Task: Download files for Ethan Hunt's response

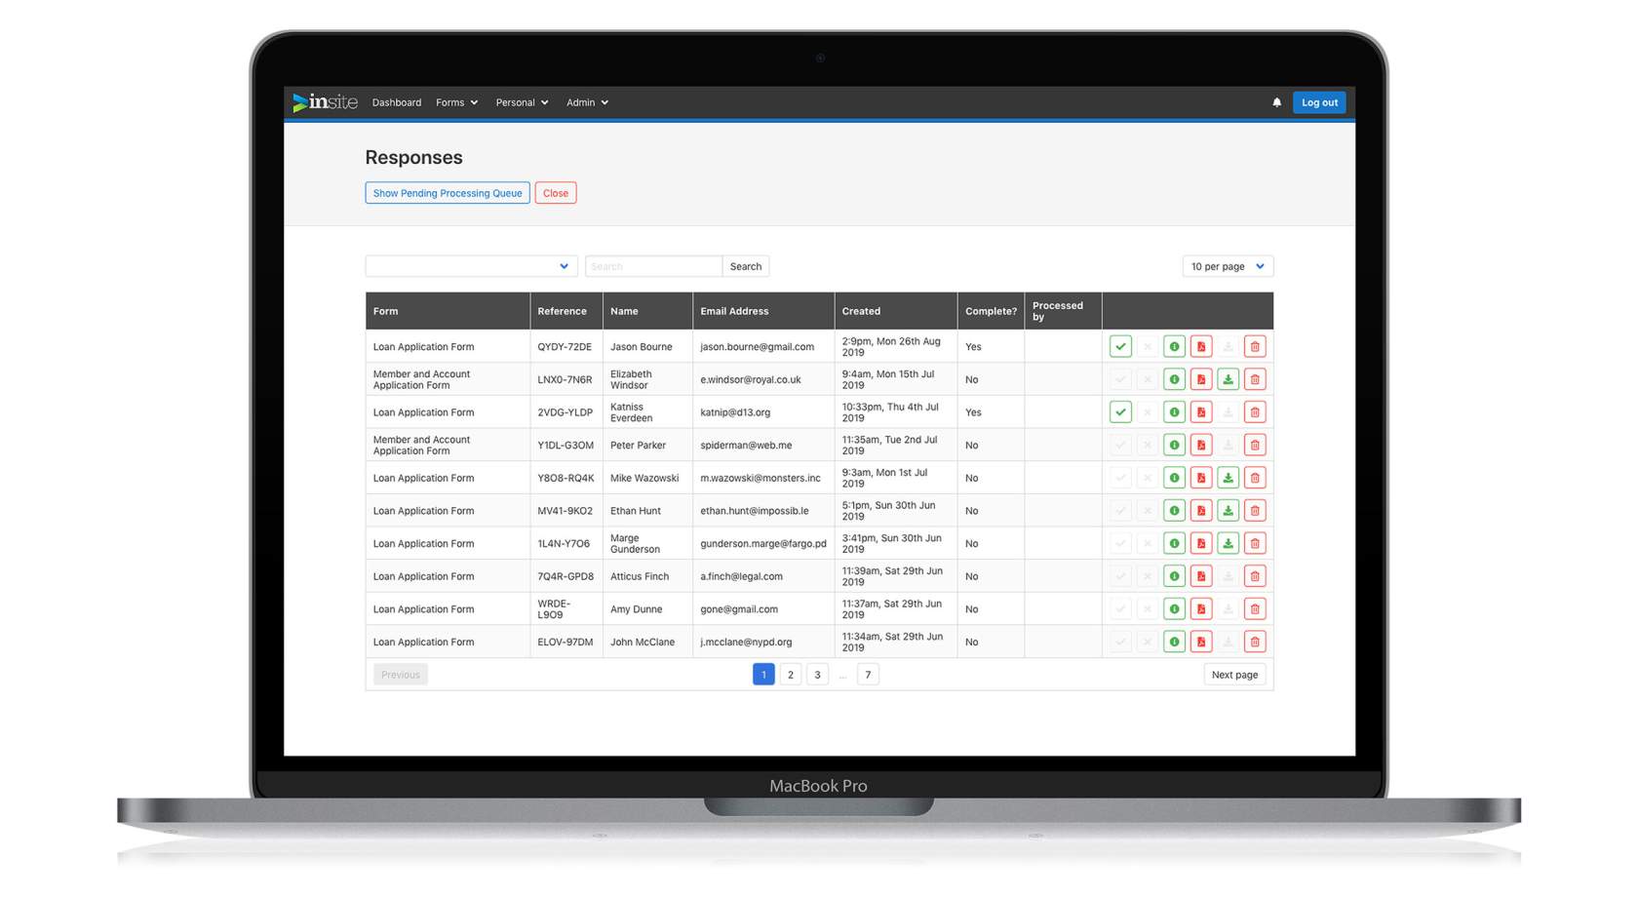Action: [x=1228, y=510]
